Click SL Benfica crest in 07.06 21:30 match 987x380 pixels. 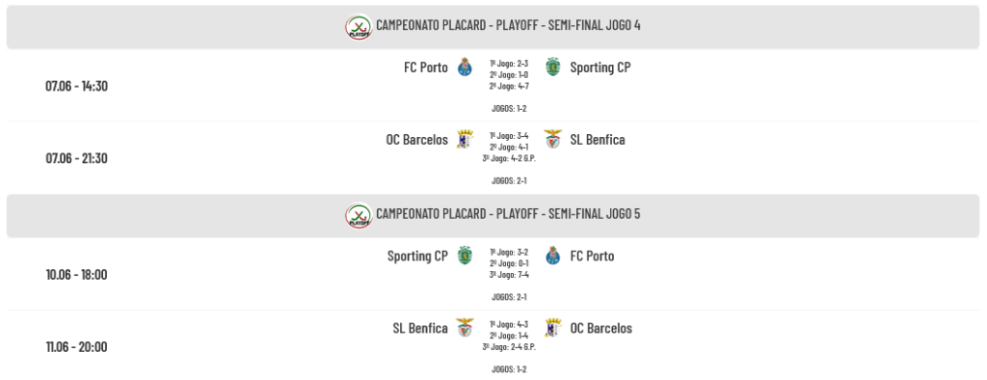[552, 139]
